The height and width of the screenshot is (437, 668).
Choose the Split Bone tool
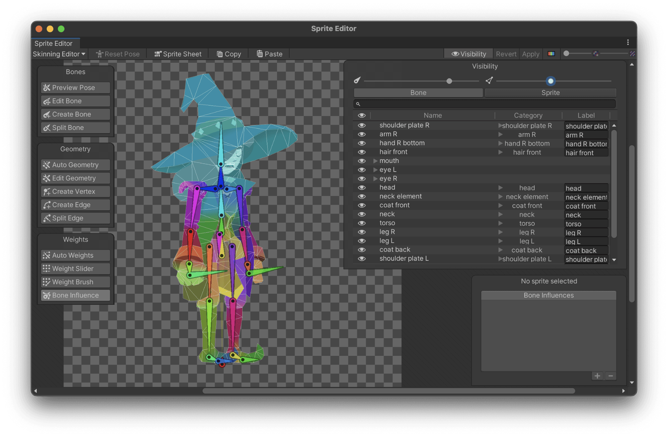76,128
